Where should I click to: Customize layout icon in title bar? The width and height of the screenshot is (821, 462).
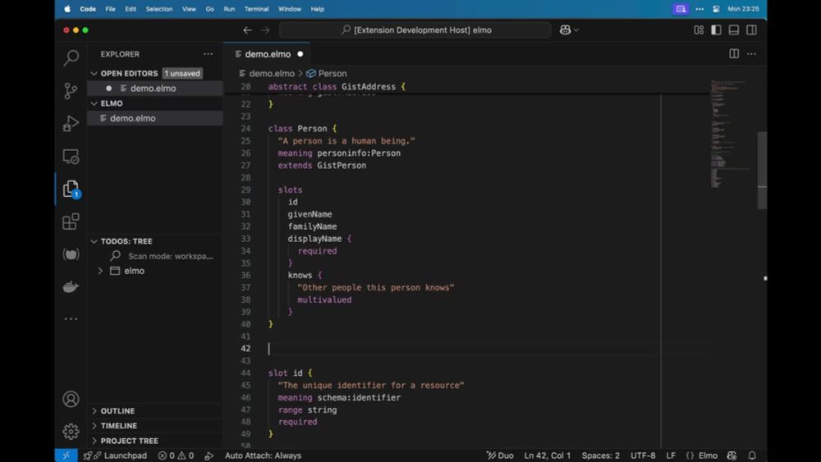699,30
